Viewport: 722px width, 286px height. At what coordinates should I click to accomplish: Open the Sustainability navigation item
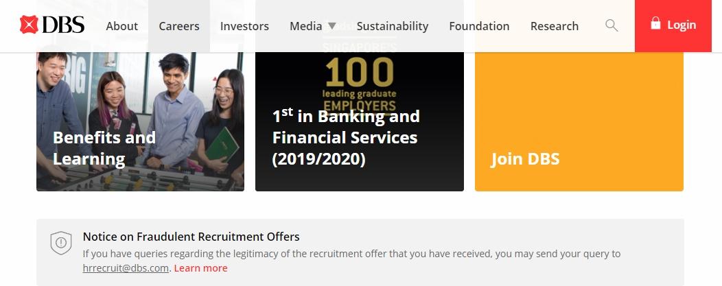pyautogui.click(x=393, y=26)
